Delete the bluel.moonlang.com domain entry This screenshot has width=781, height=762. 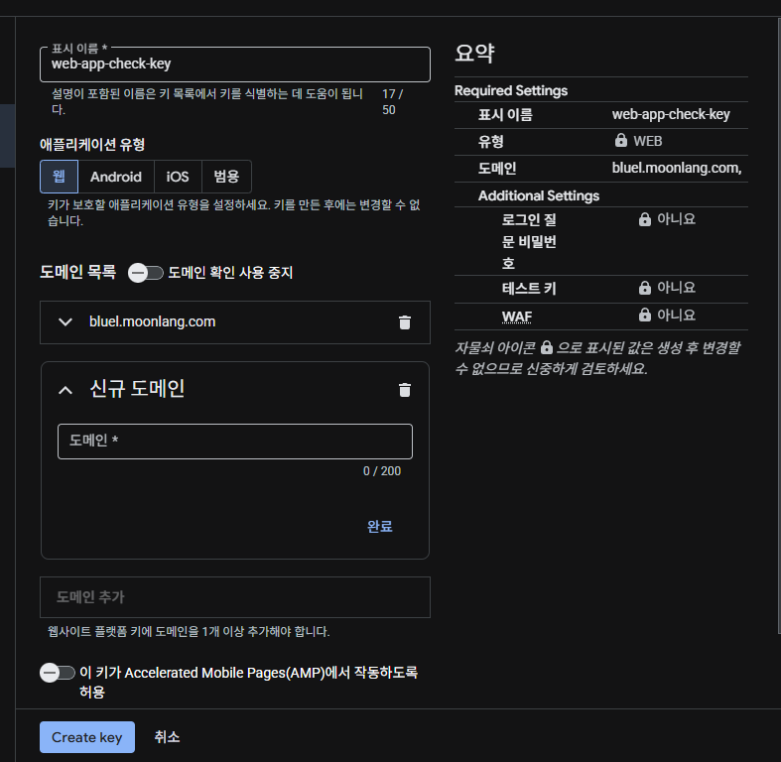point(405,322)
